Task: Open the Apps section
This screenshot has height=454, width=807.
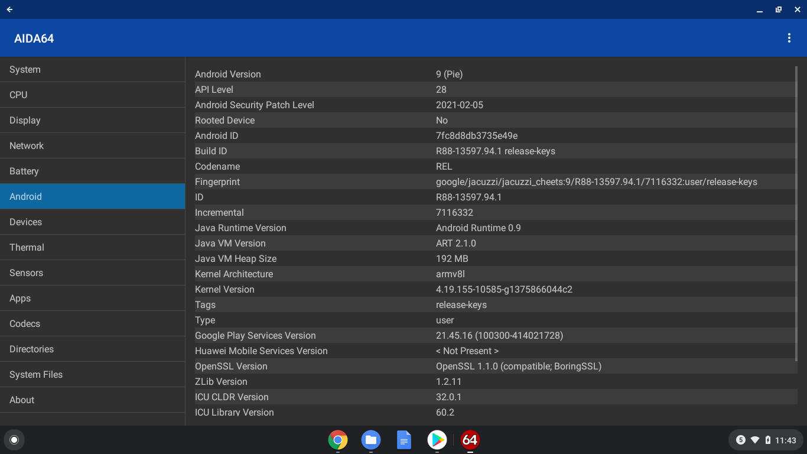Action: 93,298
